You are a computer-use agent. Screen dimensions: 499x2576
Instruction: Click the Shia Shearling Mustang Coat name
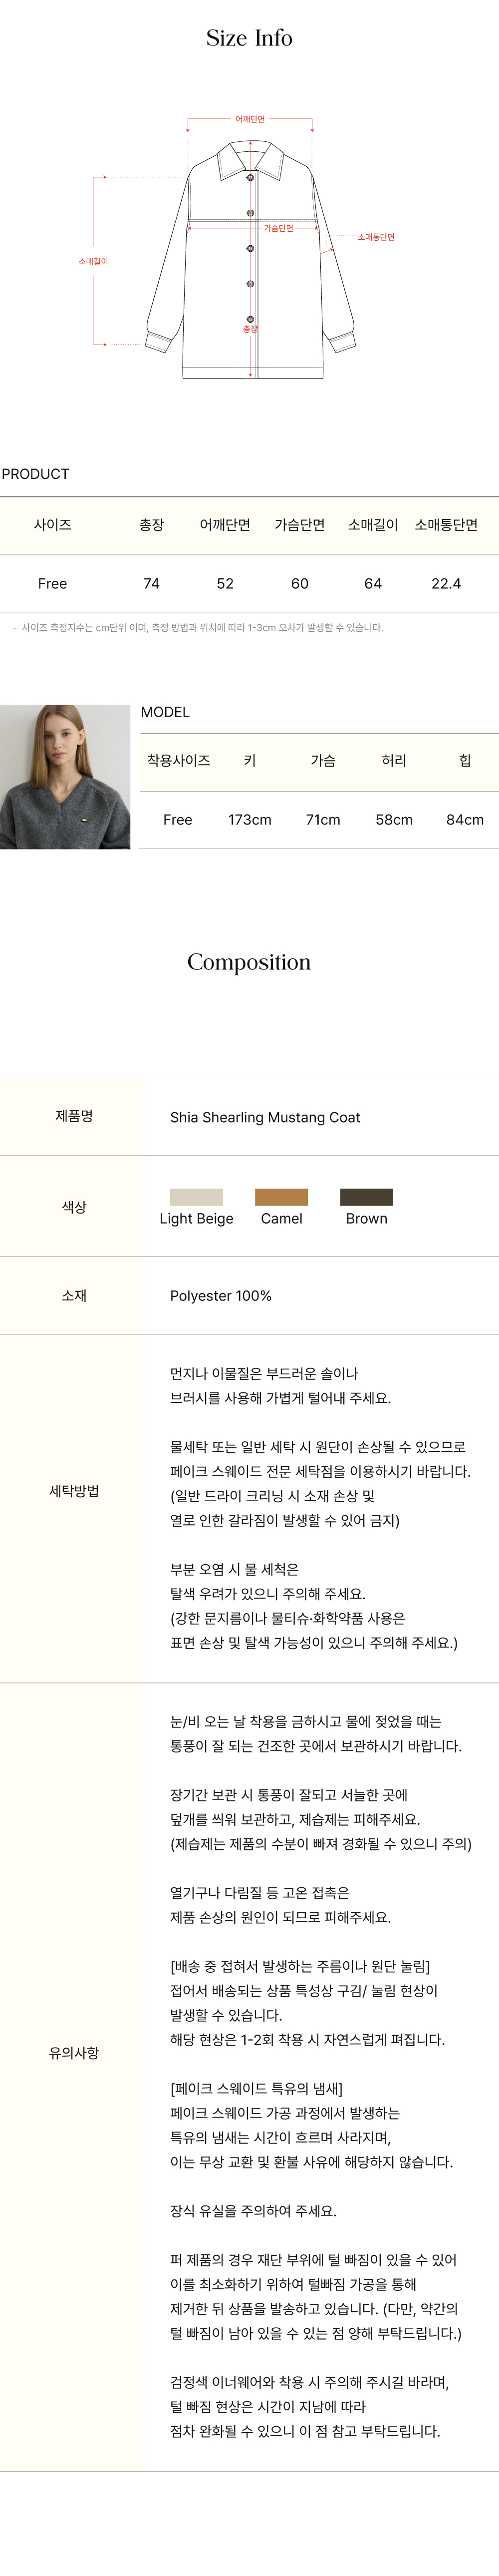pyautogui.click(x=265, y=1117)
